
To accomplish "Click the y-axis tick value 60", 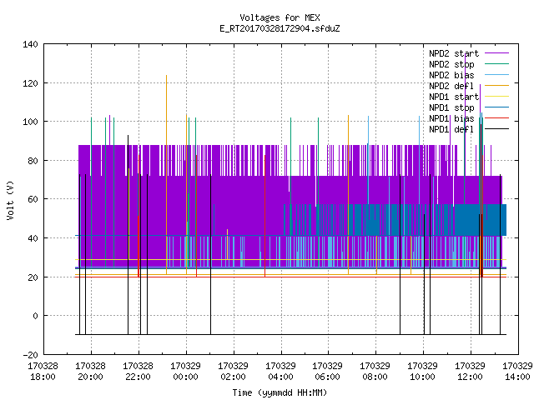I will click(x=33, y=199).
